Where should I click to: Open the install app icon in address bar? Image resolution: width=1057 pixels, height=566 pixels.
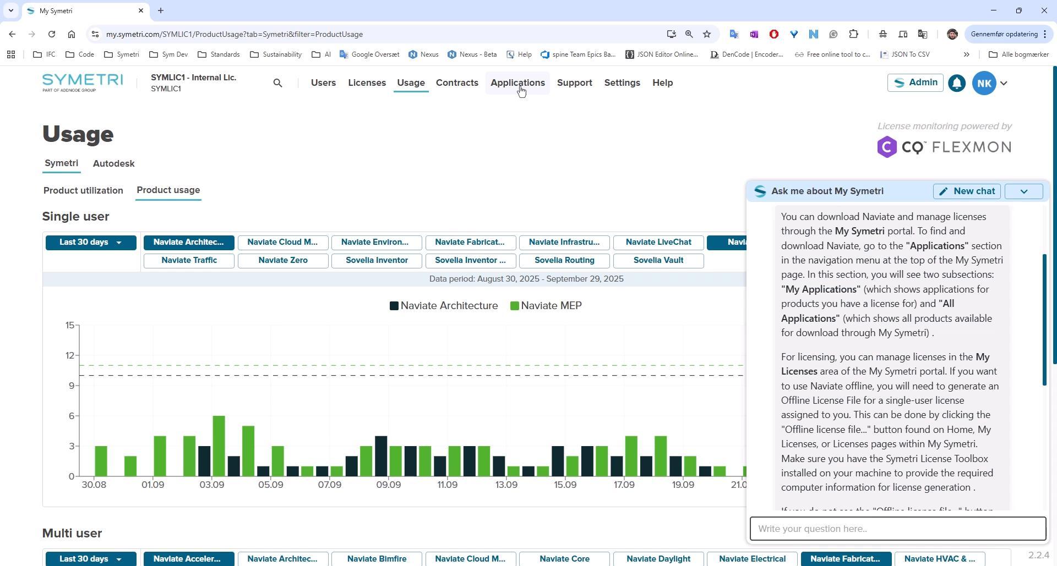[671, 34]
